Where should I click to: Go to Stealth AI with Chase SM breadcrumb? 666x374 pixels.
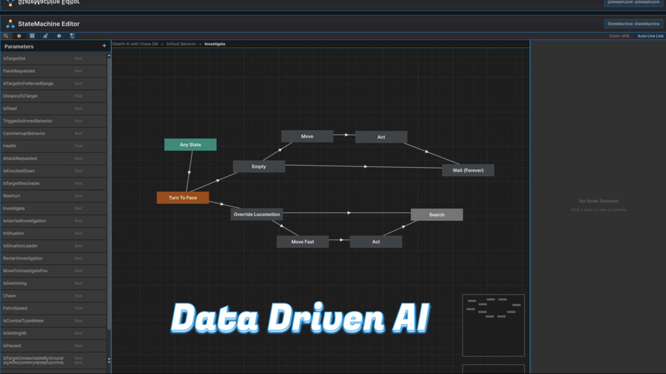(135, 44)
